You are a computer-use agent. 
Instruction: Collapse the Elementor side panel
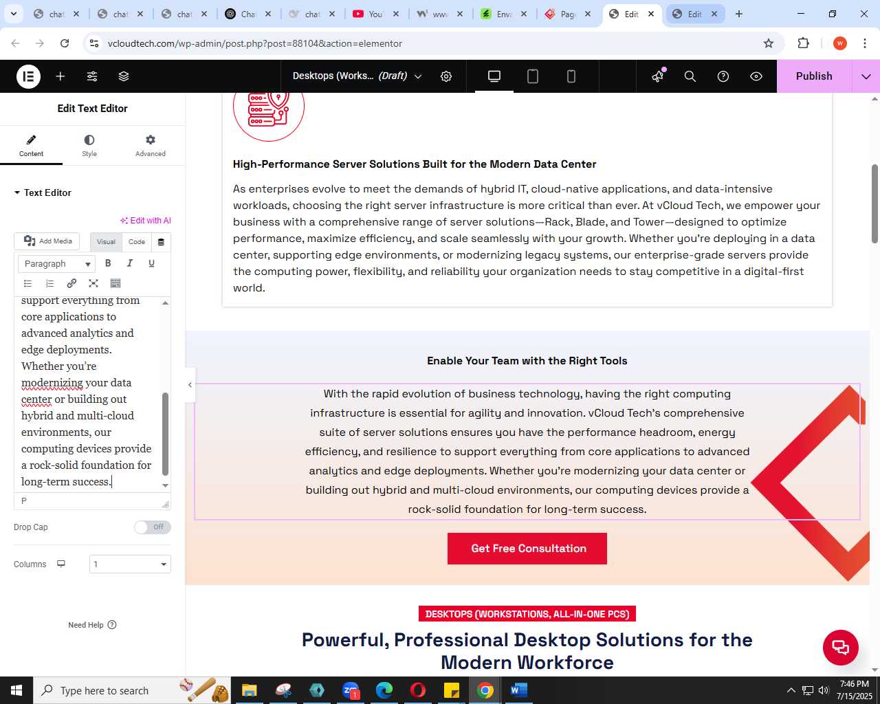coord(190,385)
